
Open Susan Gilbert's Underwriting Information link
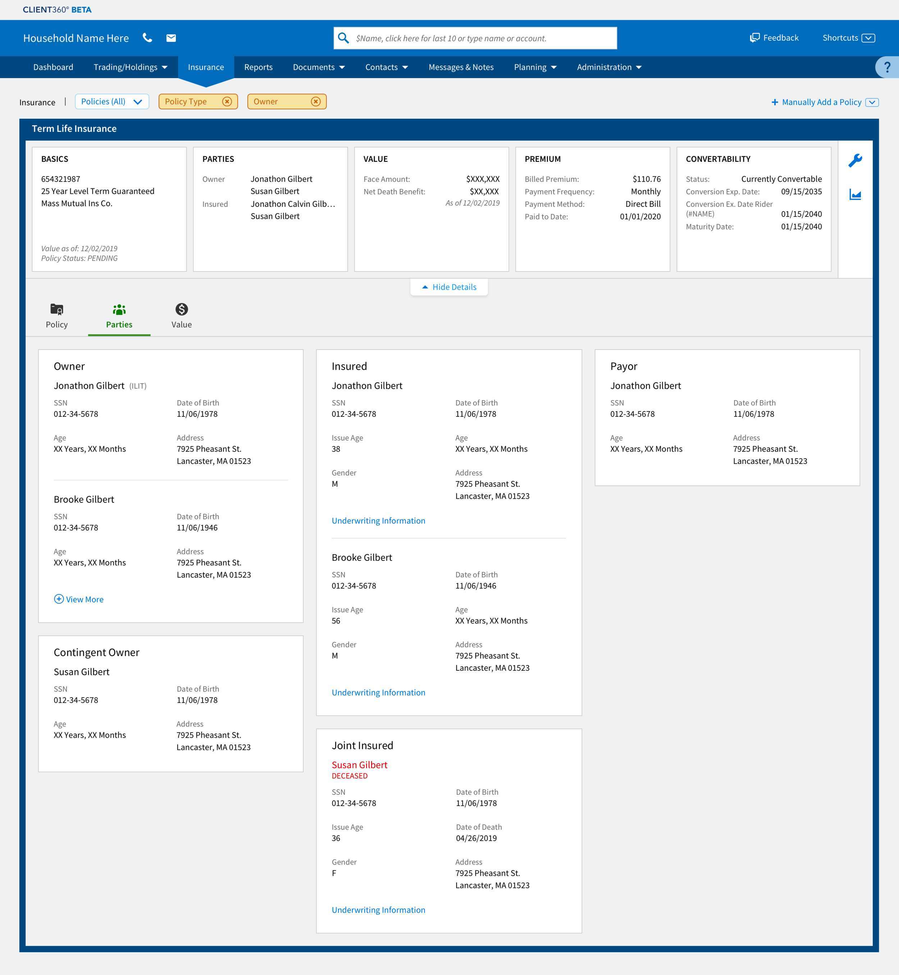click(378, 910)
